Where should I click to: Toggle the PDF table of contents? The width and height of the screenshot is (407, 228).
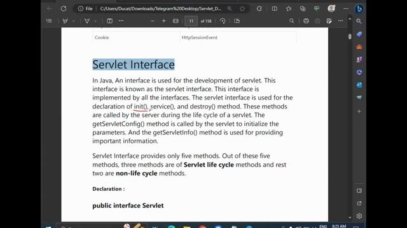click(x=49, y=21)
